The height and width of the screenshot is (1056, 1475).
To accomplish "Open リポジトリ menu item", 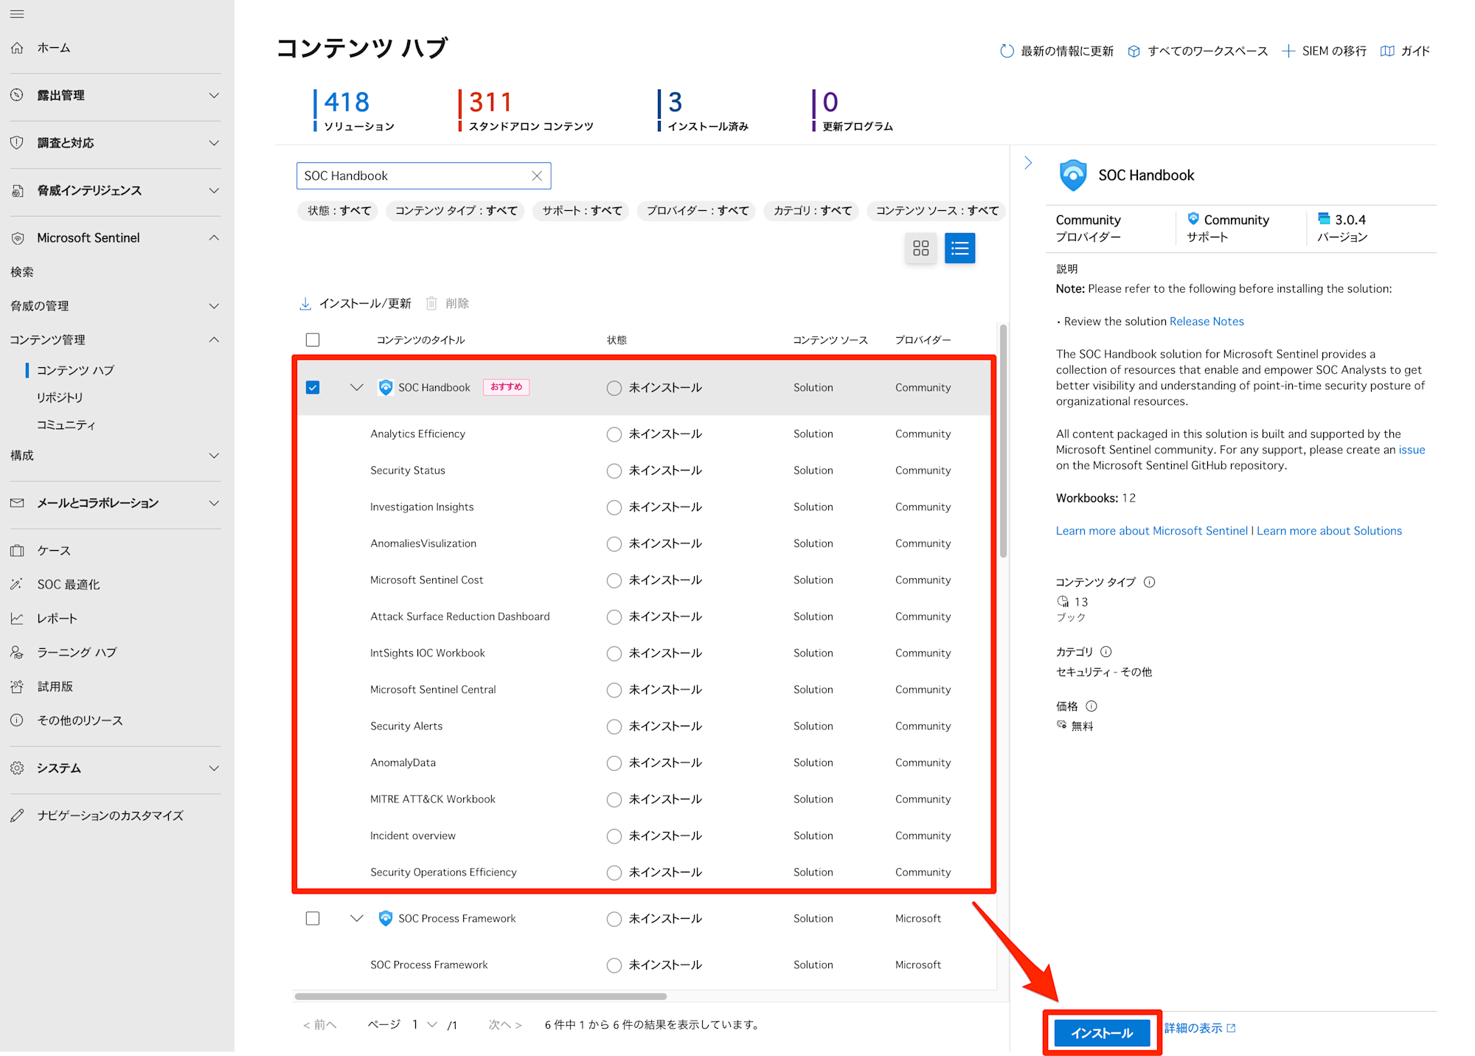I will (60, 397).
